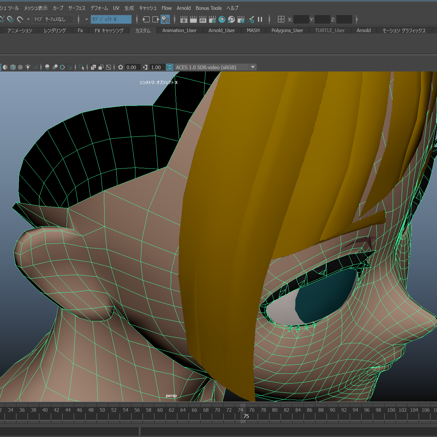Screen dimensions: 437x437
Task: Click the X coordinate input field
Action: tap(301, 19)
